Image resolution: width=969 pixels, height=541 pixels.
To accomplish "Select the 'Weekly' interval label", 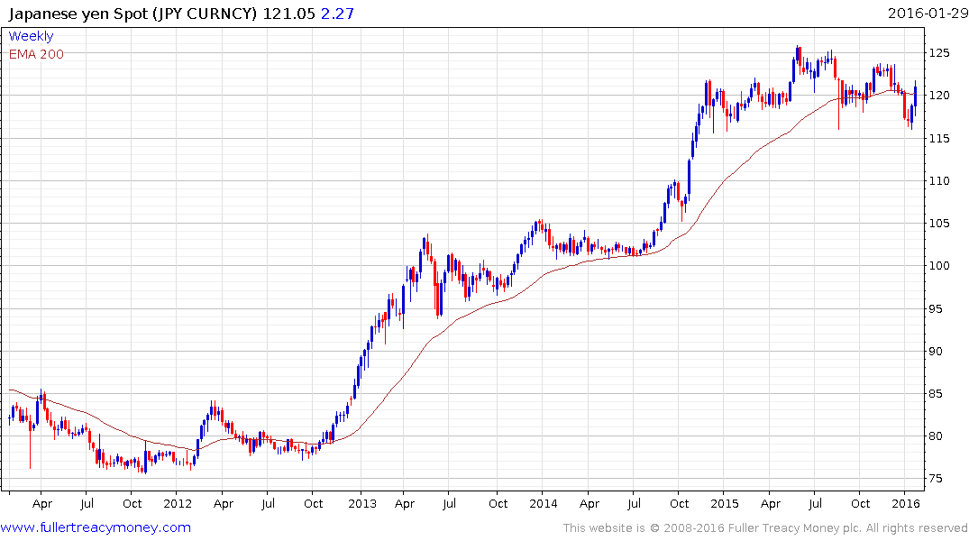I will pyautogui.click(x=31, y=36).
